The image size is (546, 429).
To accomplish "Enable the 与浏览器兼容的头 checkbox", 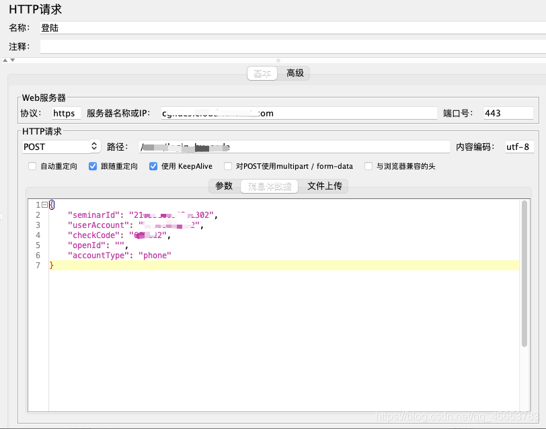I will click(x=368, y=166).
